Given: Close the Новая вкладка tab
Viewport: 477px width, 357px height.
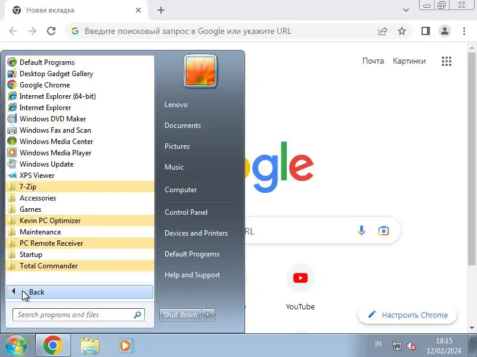Looking at the screenshot, I should (138, 10).
